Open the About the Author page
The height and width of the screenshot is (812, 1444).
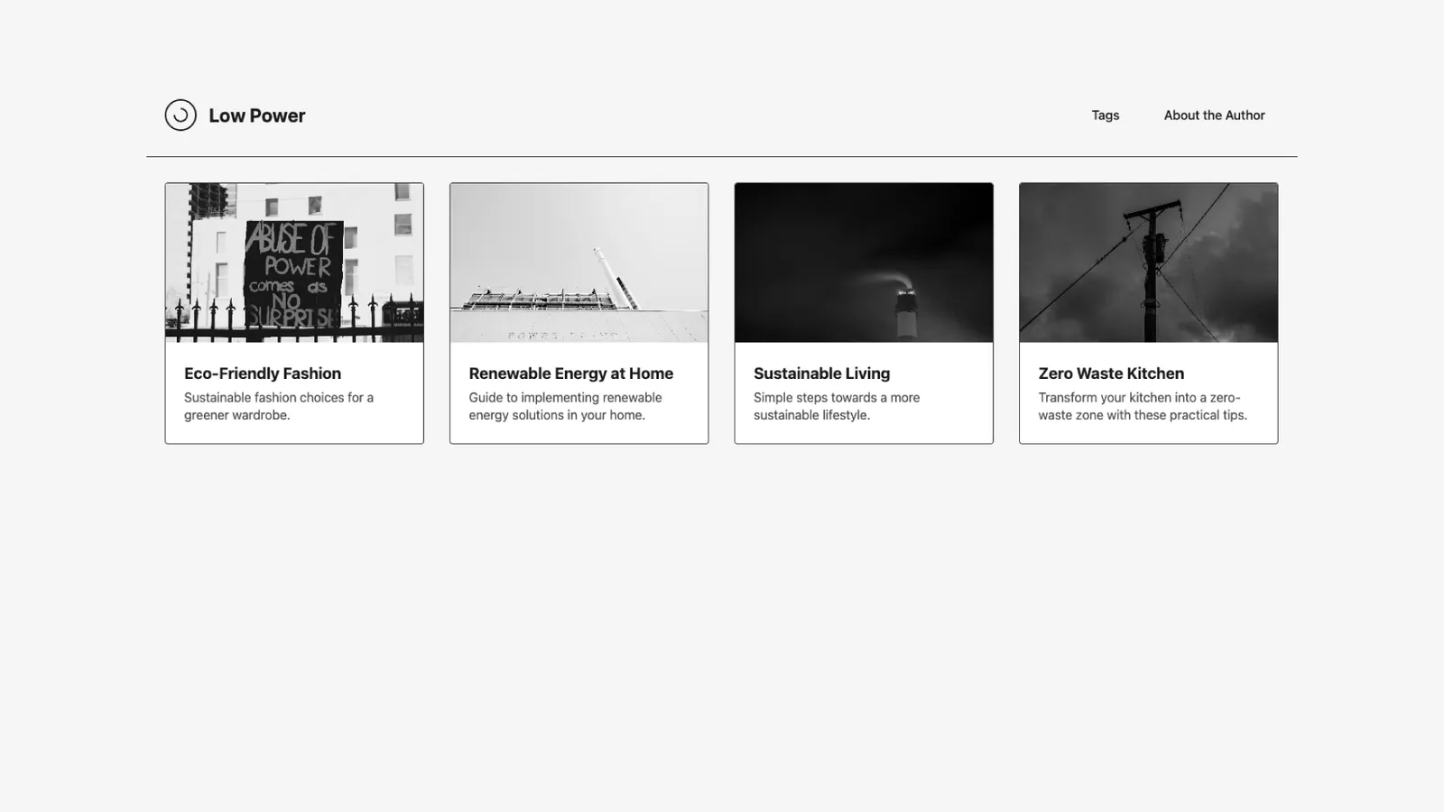pyautogui.click(x=1214, y=115)
